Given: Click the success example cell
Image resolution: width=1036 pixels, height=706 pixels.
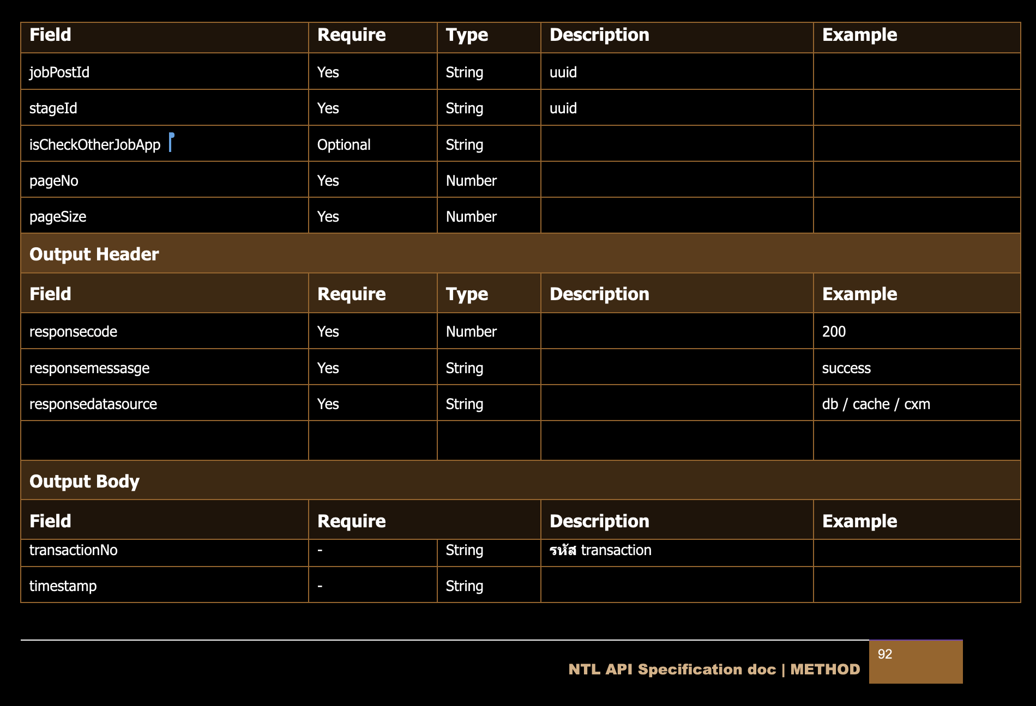Looking at the screenshot, I should point(846,368).
